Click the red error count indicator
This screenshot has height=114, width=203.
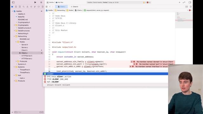pyautogui.click(x=148, y=2)
